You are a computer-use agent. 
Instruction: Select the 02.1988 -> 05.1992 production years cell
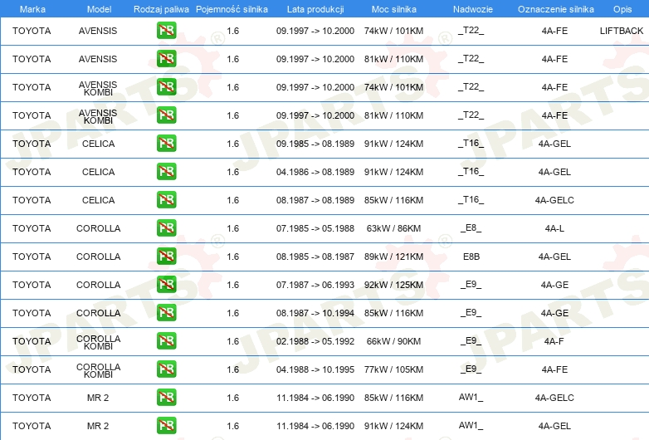pos(315,341)
